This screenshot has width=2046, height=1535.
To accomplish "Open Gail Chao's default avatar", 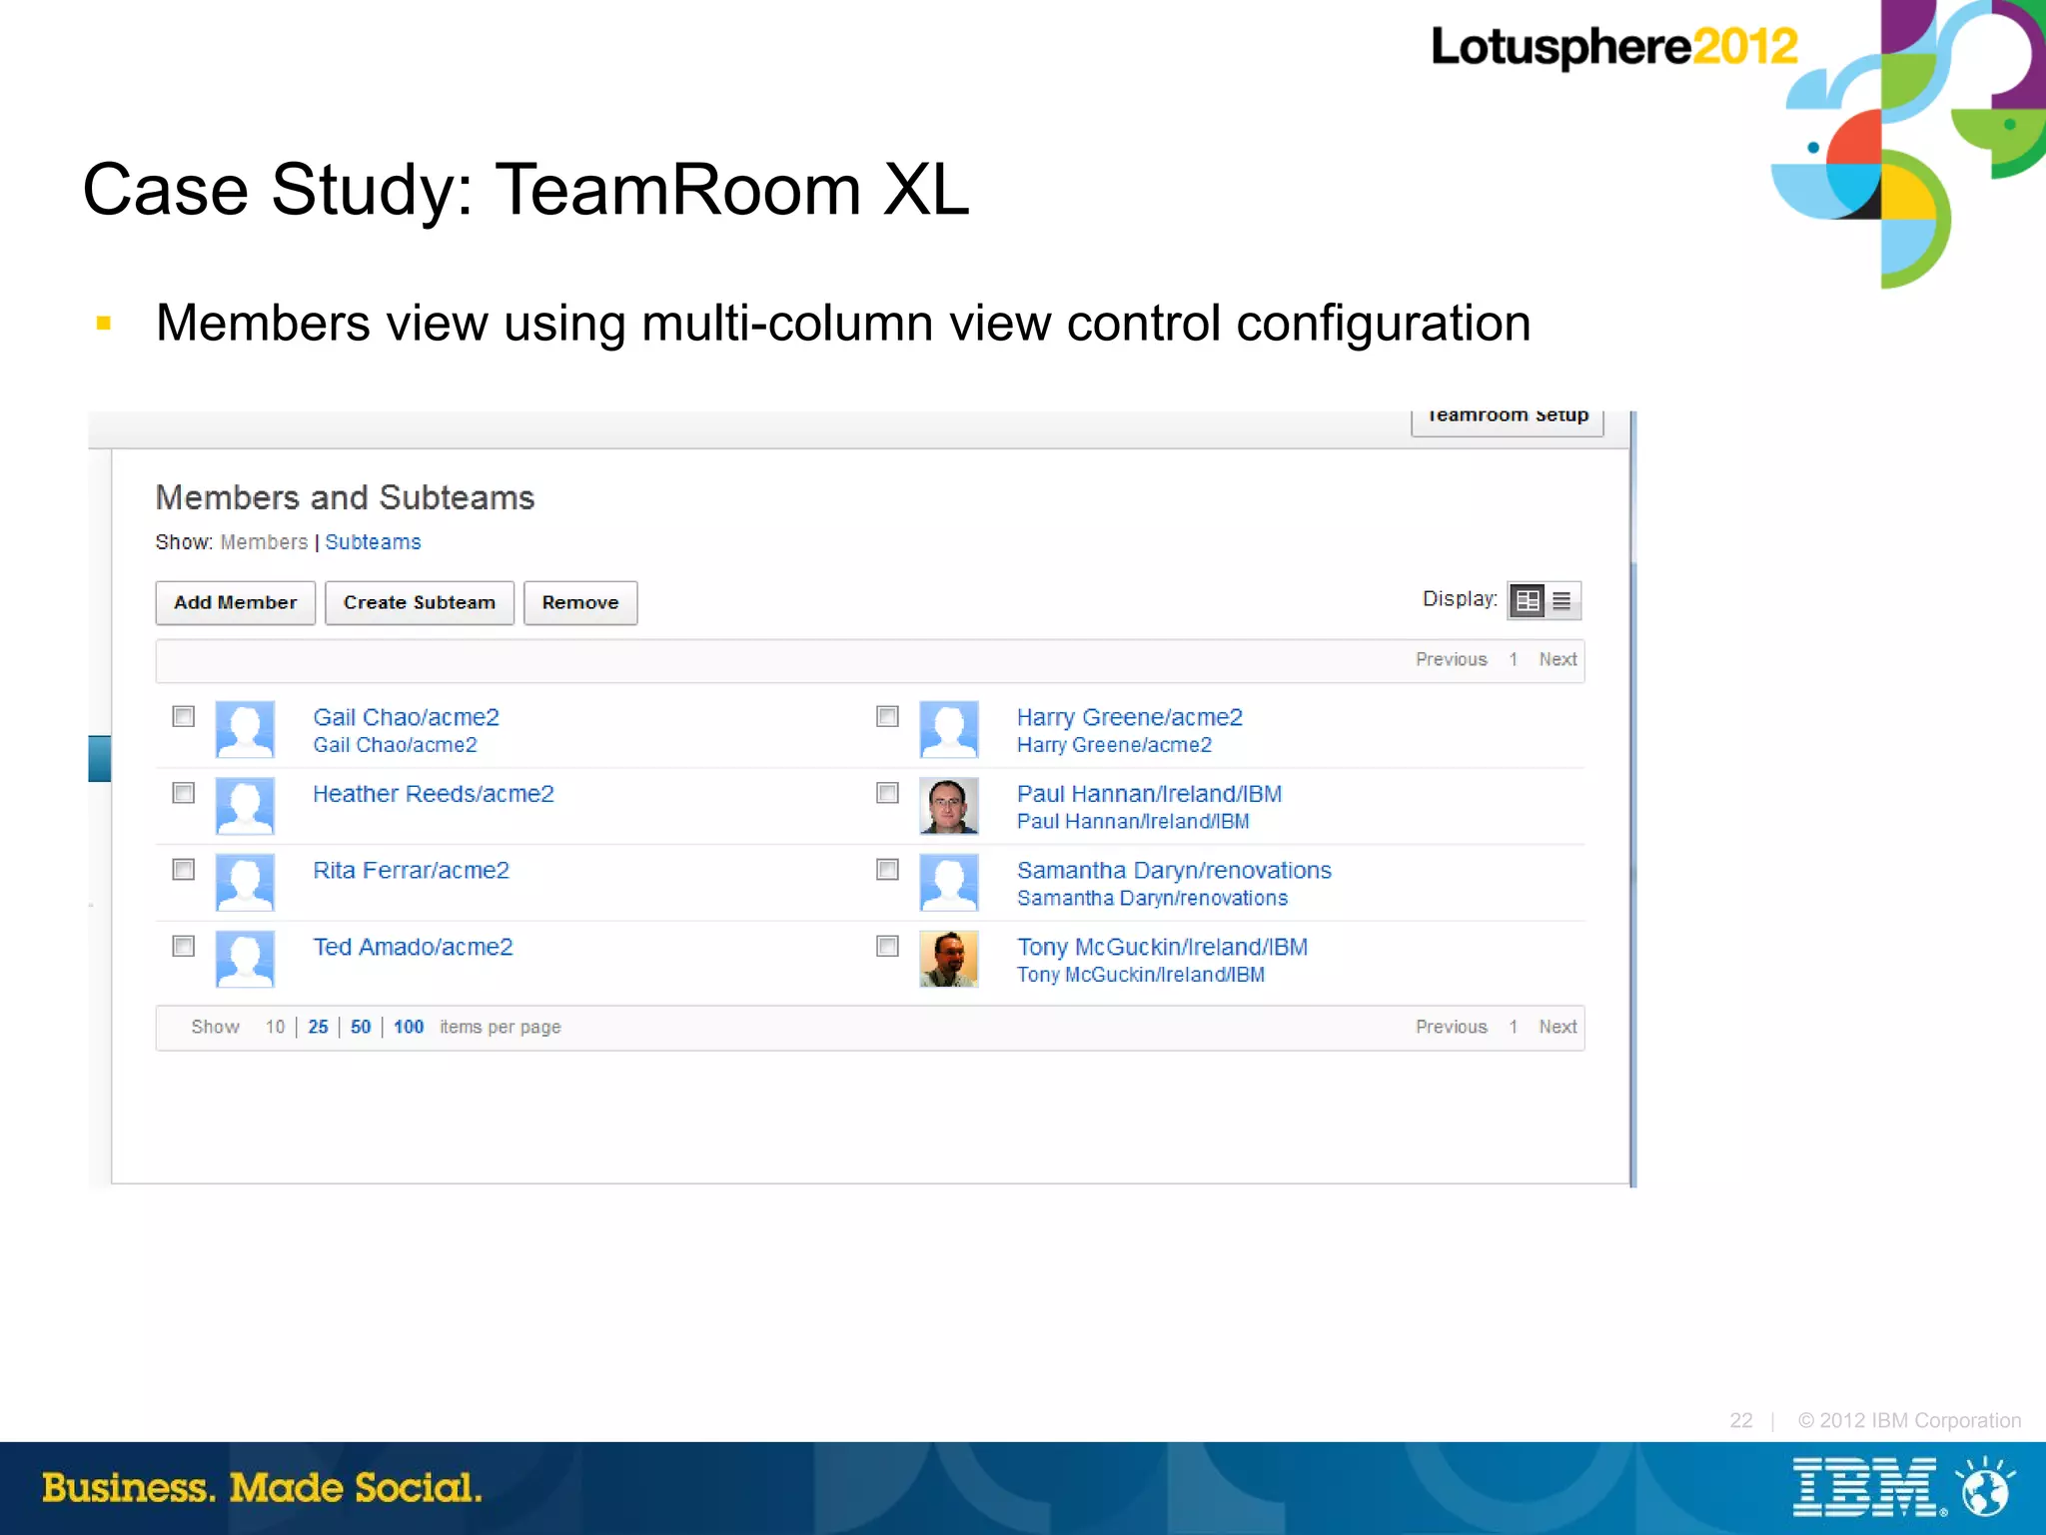I will pyautogui.click(x=245, y=729).
